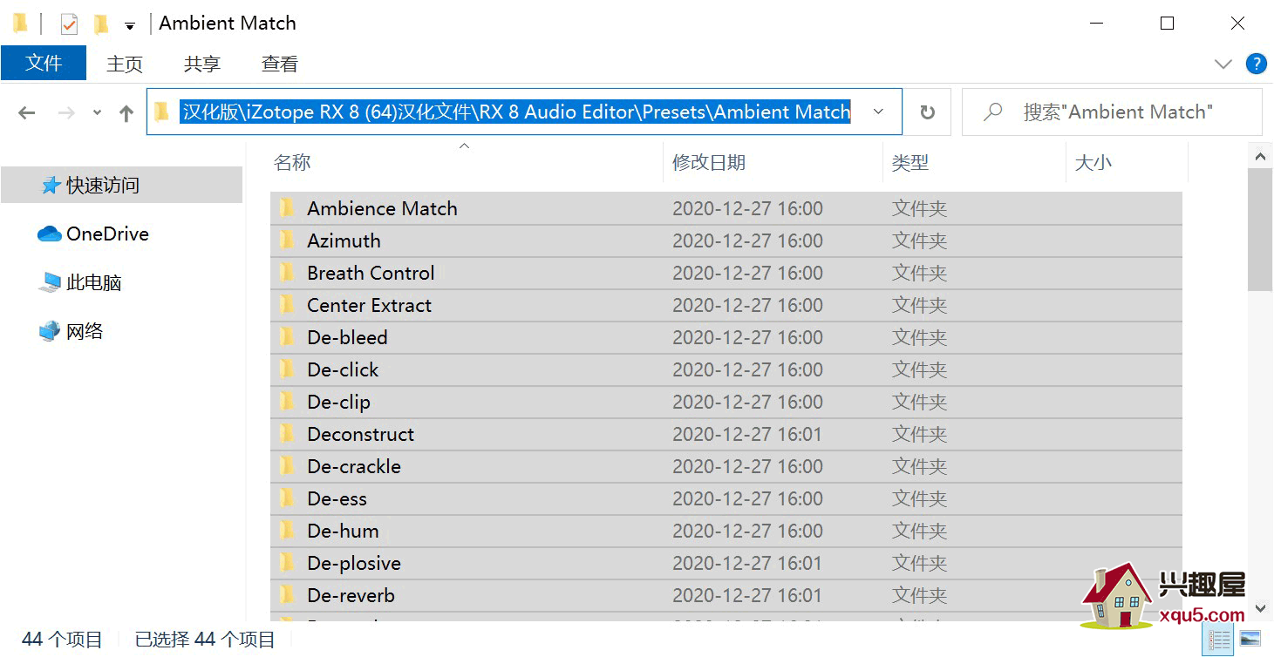
Task: Select the De-plosive folder name
Action: click(354, 563)
